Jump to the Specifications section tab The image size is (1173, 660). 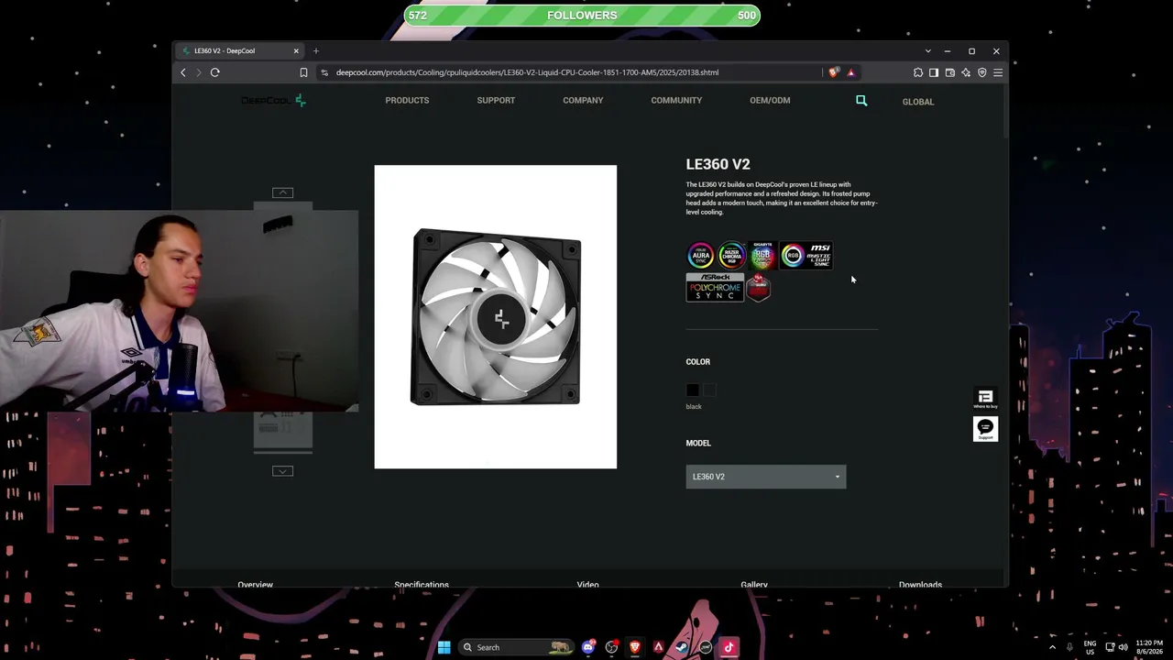coord(422,583)
